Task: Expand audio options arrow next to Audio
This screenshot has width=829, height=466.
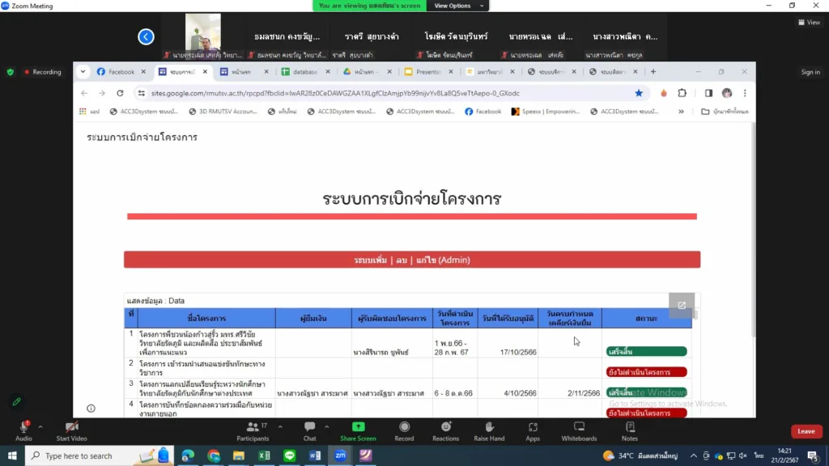Action: (40, 427)
